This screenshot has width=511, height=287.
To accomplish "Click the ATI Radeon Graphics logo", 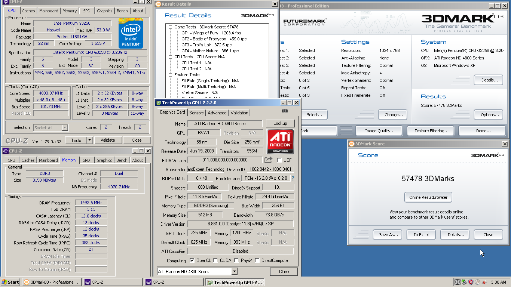I will 280,142.
